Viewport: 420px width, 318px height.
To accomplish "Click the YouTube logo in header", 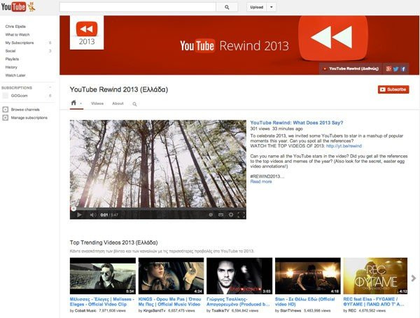I will [18, 6].
